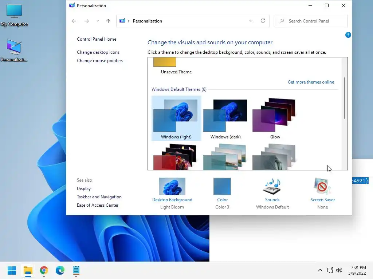Screen dimensions: 373x279
Task: Open the network tray icon
Action: pyautogui.click(x=330, y=270)
